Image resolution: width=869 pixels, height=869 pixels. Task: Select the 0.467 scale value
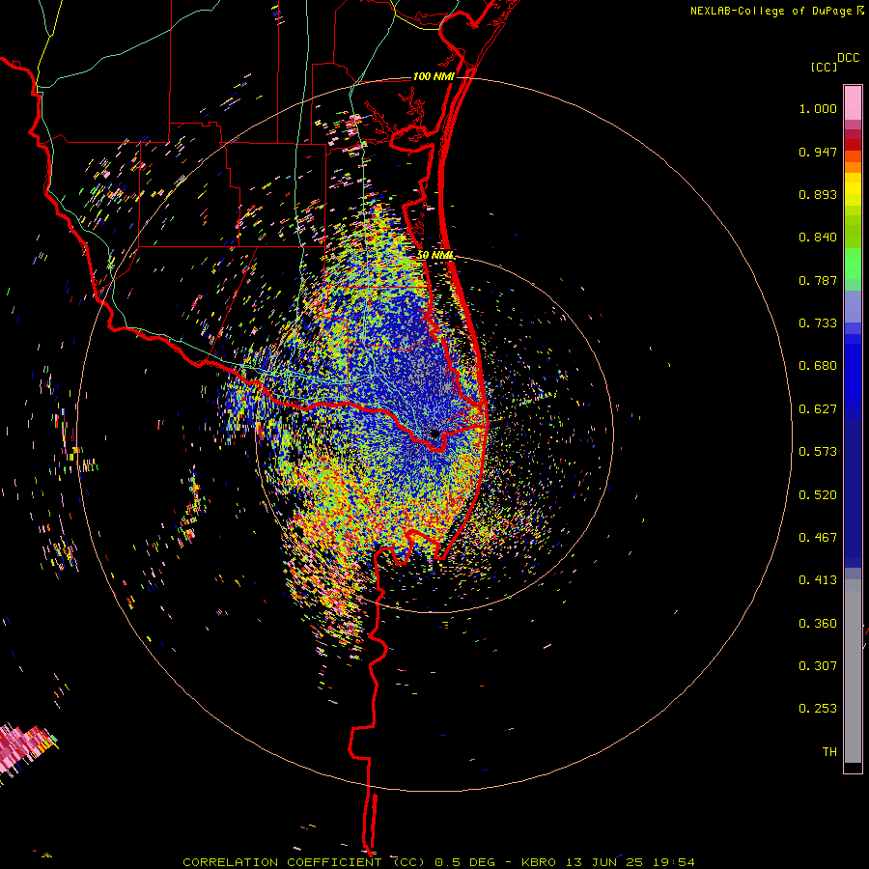pyautogui.click(x=818, y=538)
